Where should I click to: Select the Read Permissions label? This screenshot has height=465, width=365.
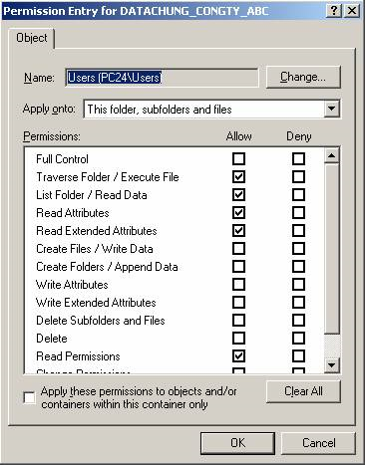[78, 356]
